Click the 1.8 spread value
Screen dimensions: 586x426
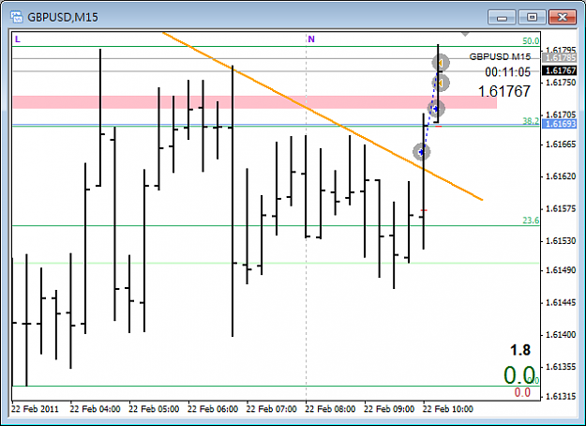coord(520,350)
